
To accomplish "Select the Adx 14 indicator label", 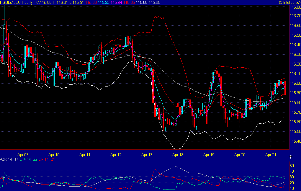I will point(6,159).
